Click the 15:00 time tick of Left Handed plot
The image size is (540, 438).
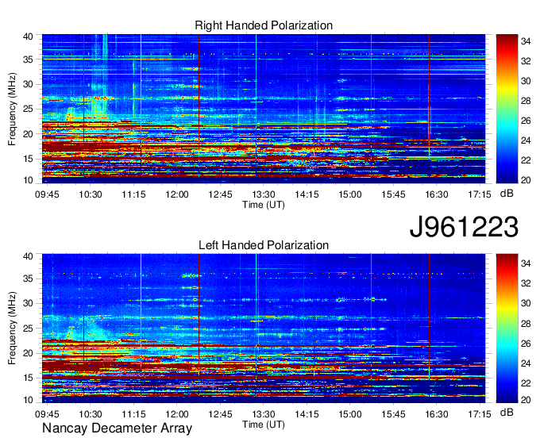350,414
